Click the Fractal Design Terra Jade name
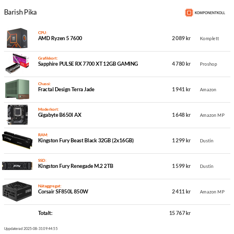This screenshot has width=234, height=234. 66,89
